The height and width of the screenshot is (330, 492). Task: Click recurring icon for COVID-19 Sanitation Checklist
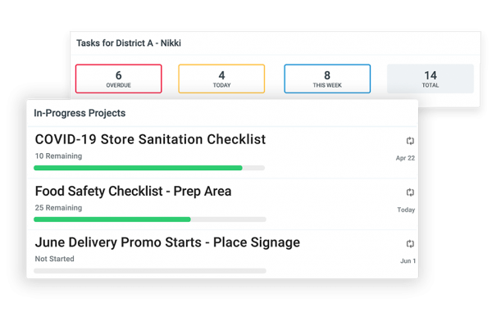tap(410, 141)
